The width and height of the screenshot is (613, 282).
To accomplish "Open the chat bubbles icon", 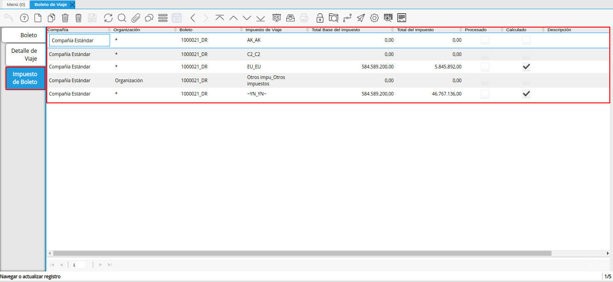I will 149,18.
